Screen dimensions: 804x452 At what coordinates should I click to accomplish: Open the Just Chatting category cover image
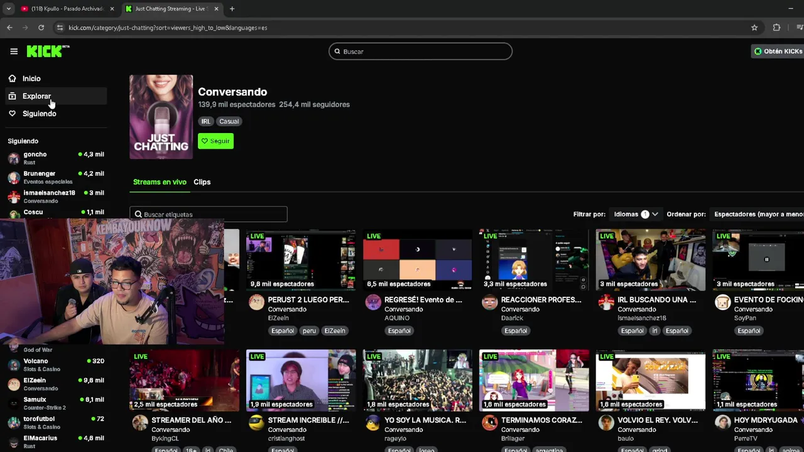pos(161,117)
